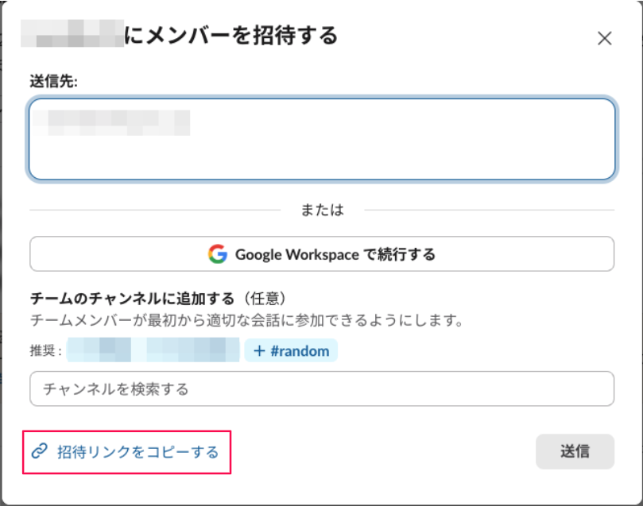643x506 pixels.
Task: Open the チャンネルを検索する channel search box
Action: [x=322, y=388]
